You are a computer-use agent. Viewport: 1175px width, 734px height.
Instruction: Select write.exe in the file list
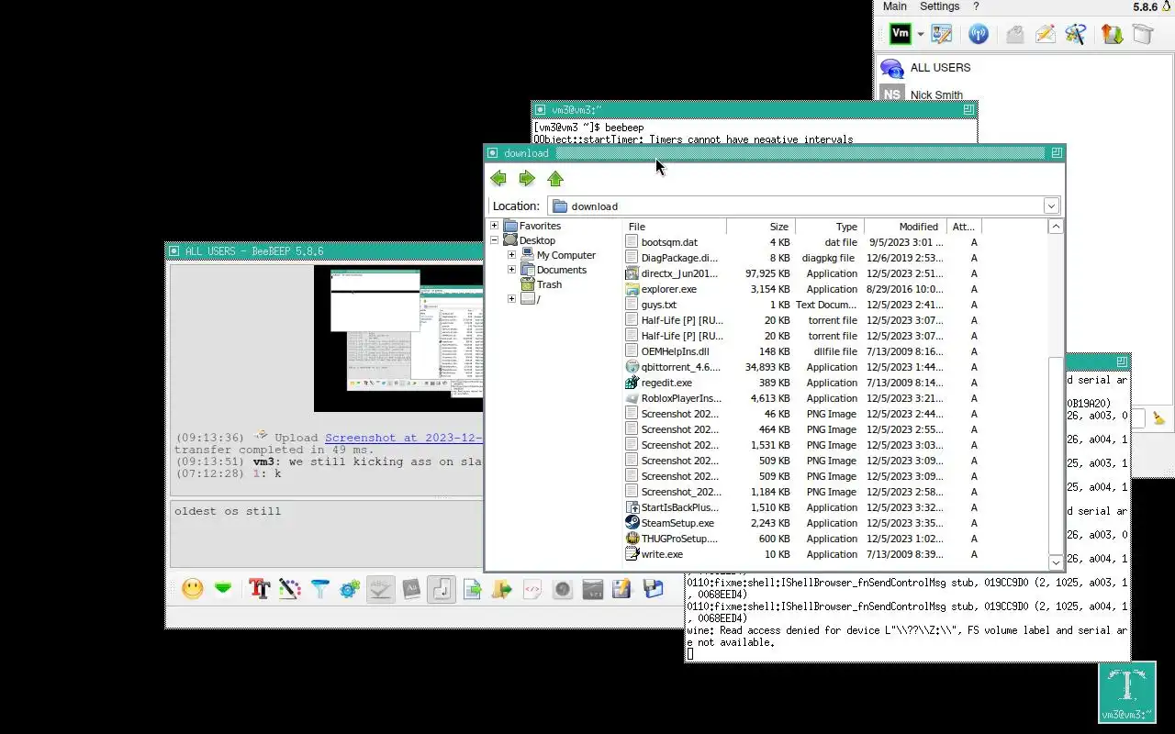pyautogui.click(x=662, y=554)
